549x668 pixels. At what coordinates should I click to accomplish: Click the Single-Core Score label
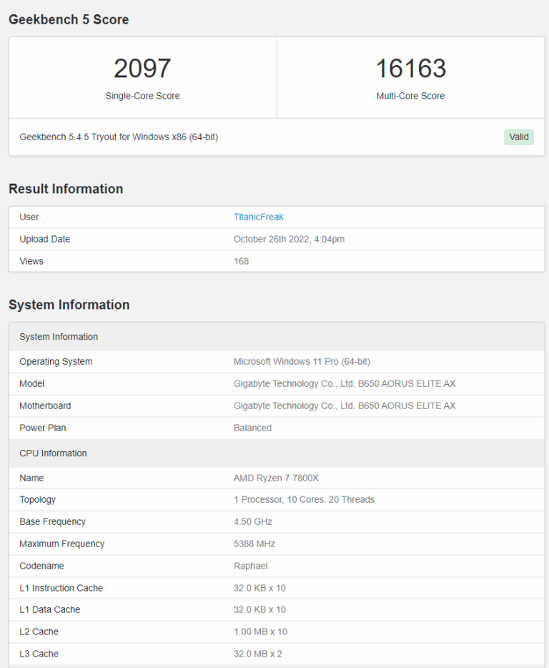142,96
